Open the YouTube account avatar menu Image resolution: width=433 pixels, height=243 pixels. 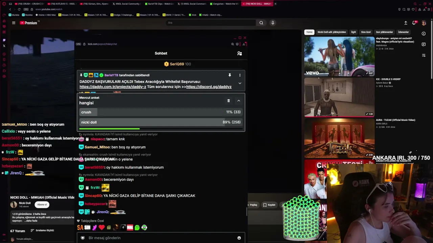(x=424, y=23)
